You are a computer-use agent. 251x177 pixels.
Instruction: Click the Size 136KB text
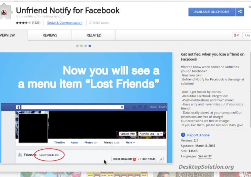coord(189,151)
